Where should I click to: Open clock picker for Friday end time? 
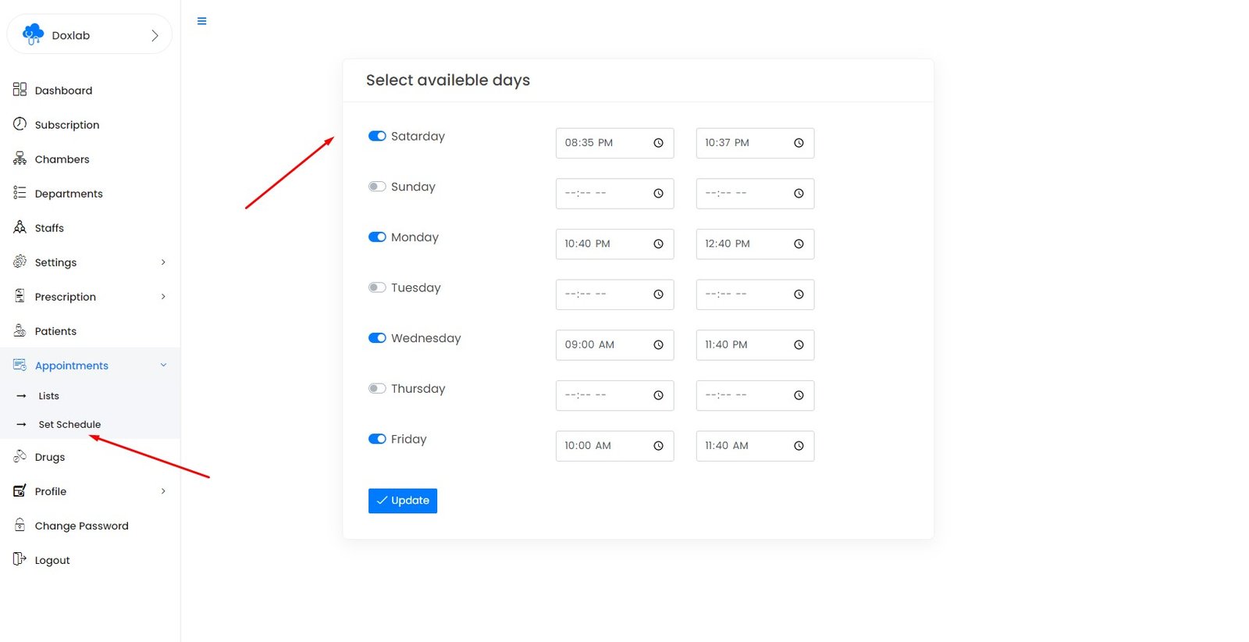[799, 446]
